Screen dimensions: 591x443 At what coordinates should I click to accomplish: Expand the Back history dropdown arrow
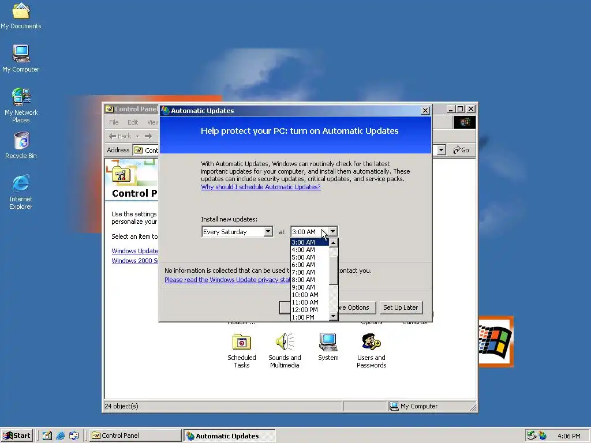(137, 136)
